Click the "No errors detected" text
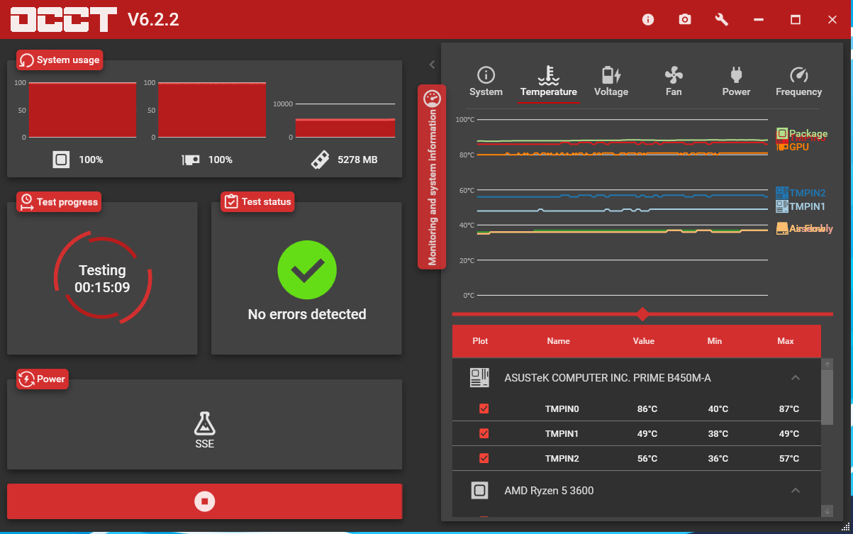This screenshot has width=853, height=534. (x=307, y=314)
